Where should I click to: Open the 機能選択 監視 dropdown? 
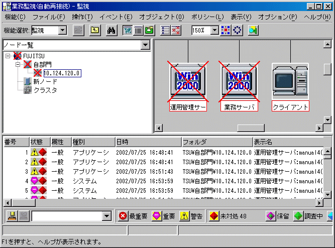tap(63, 30)
